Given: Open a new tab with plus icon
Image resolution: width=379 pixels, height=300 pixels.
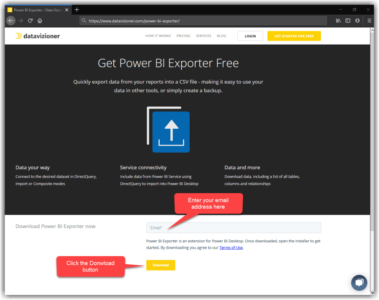Looking at the screenshot, I should 77,10.
